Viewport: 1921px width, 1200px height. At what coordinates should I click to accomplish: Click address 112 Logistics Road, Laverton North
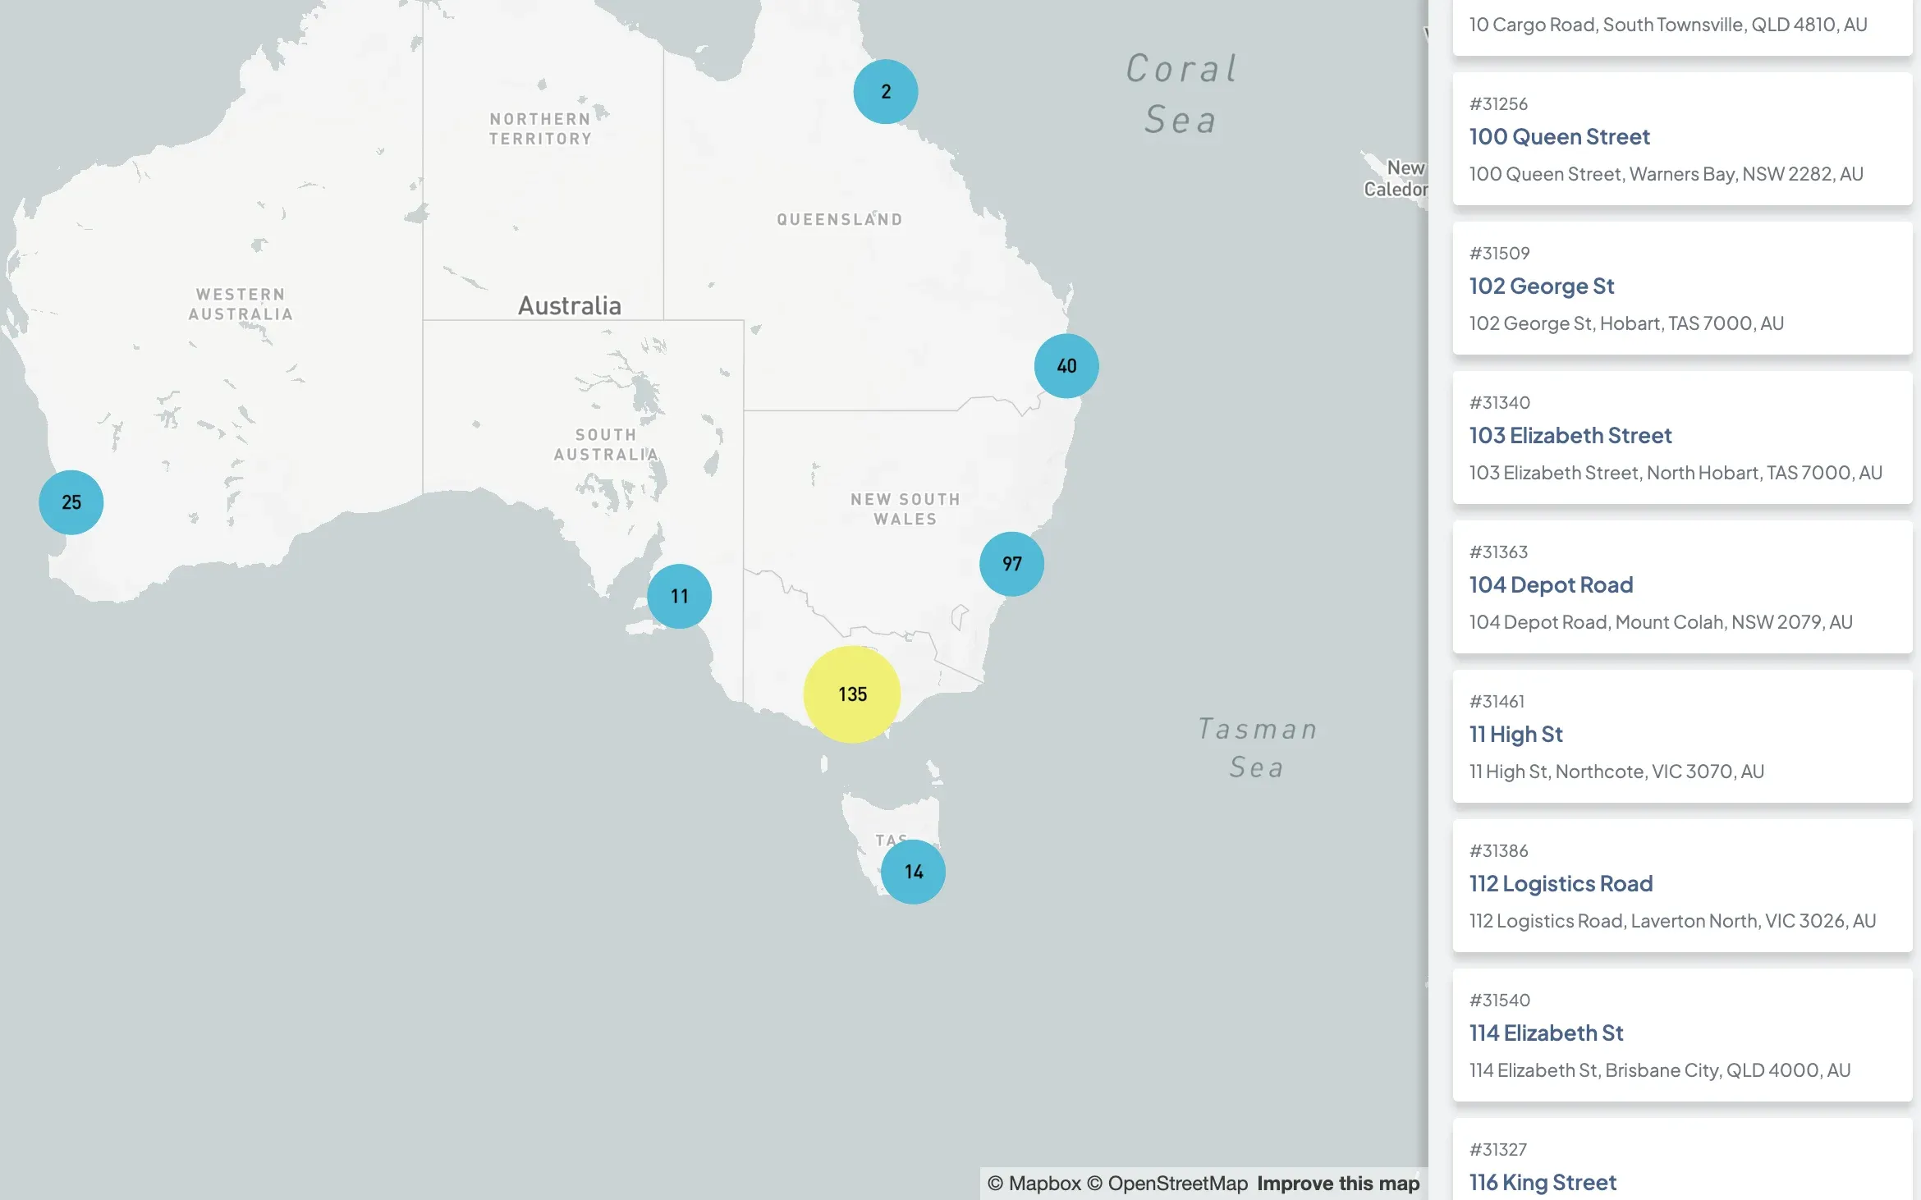(x=1672, y=921)
